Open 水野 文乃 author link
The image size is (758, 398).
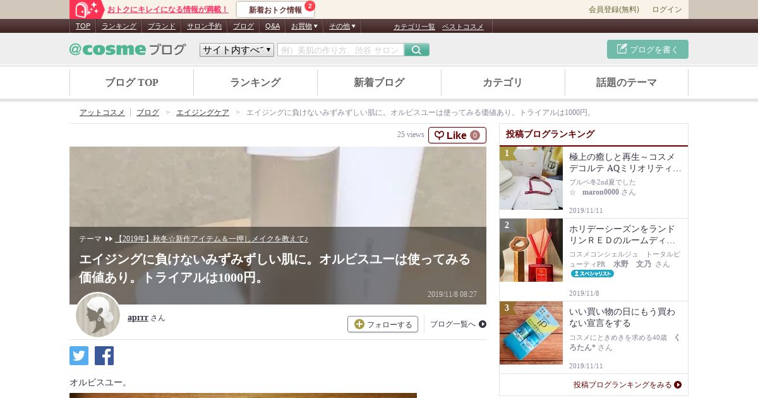click(x=632, y=264)
